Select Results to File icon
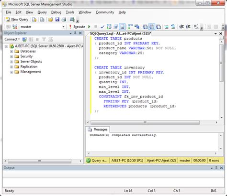This screenshot has height=196, width=227. [x=158, y=27]
